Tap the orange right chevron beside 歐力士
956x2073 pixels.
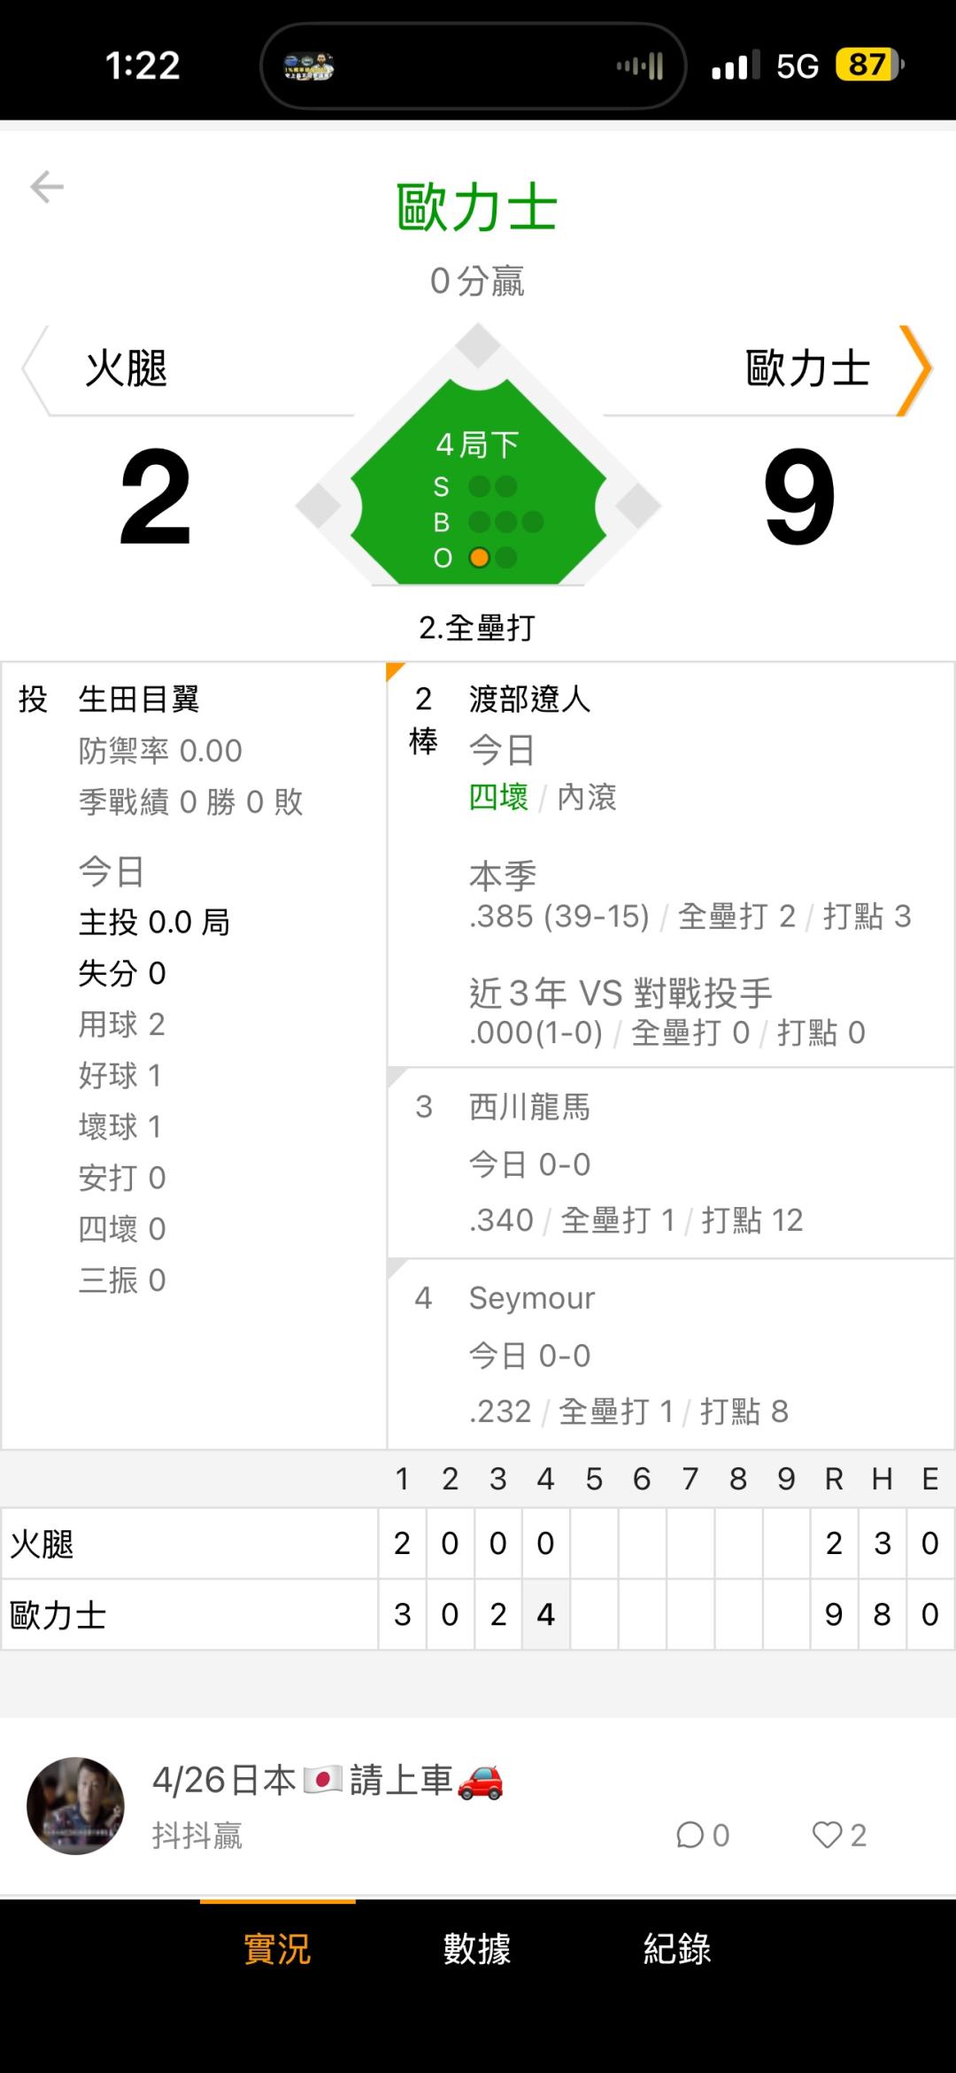tap(915, 369)
